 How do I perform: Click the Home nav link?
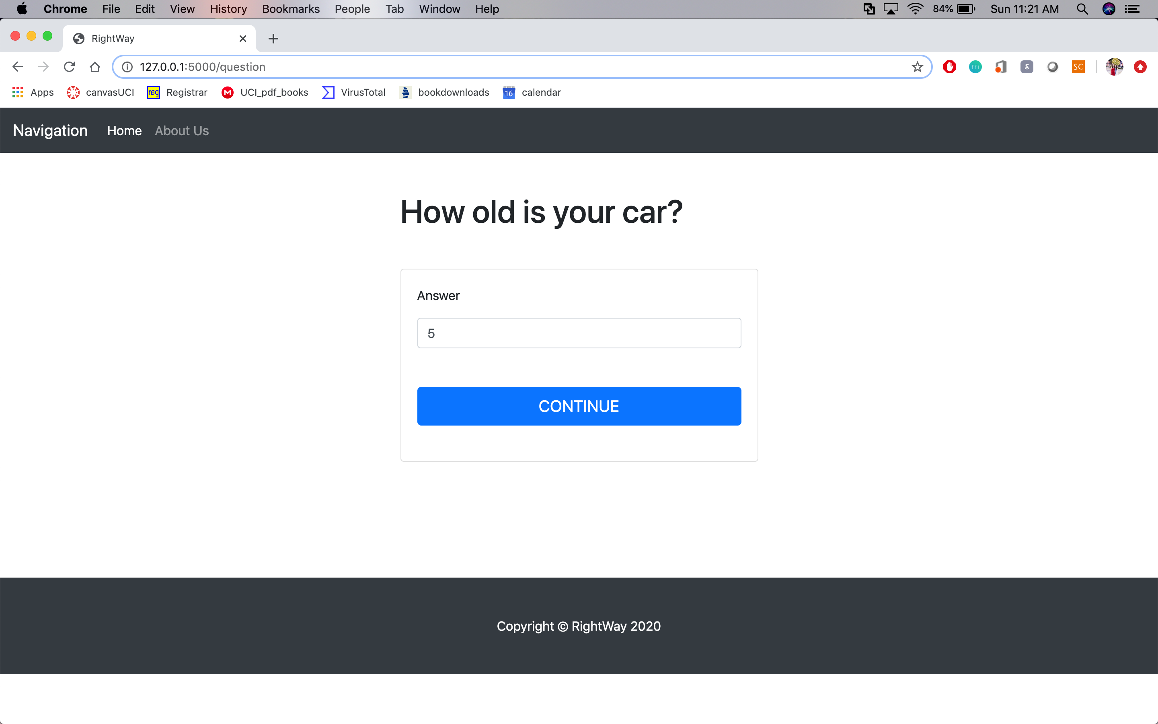124,131
